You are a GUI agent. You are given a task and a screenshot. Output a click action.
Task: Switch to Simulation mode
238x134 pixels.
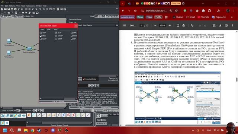click(112, 111)
